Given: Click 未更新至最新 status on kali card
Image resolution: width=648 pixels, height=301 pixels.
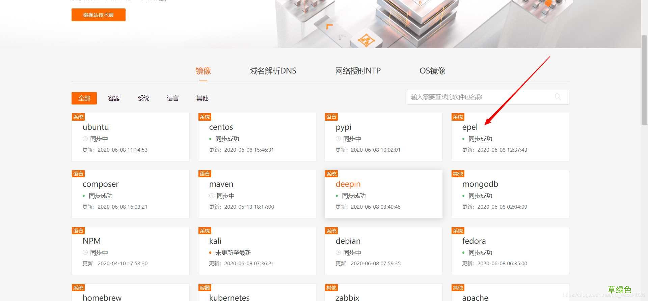Looking at the screenshot, I should coord(233,253).
